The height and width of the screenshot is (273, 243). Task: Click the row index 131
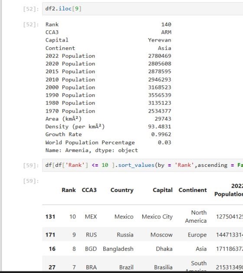[x=50, y=217]
